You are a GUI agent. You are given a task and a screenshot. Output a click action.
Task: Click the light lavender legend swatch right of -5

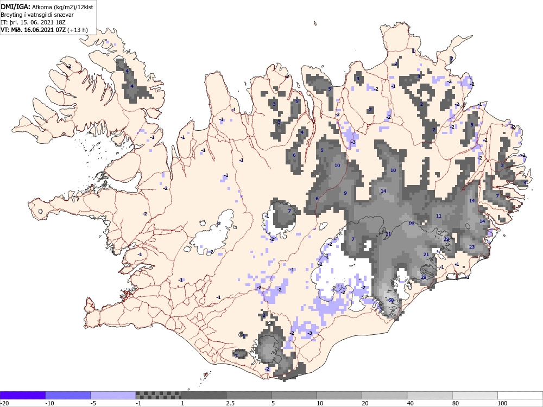click(x=113, y=396)
